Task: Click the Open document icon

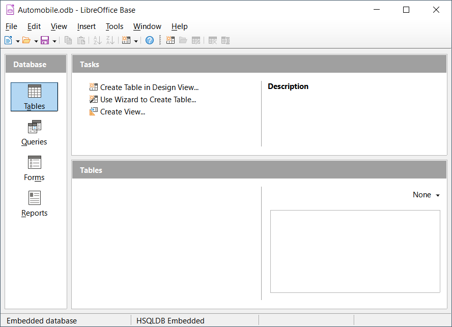Action: (x=26, y=40)
